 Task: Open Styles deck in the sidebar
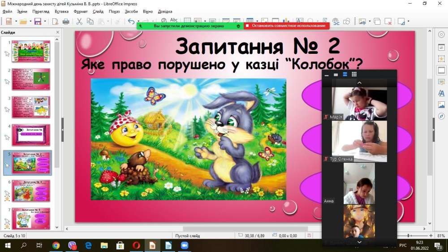[x=441, y=93]
